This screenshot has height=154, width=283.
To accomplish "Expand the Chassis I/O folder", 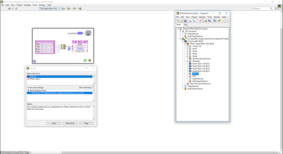I will coord(187,46).
